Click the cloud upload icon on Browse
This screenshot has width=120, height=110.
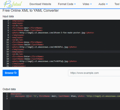point(15,73)
